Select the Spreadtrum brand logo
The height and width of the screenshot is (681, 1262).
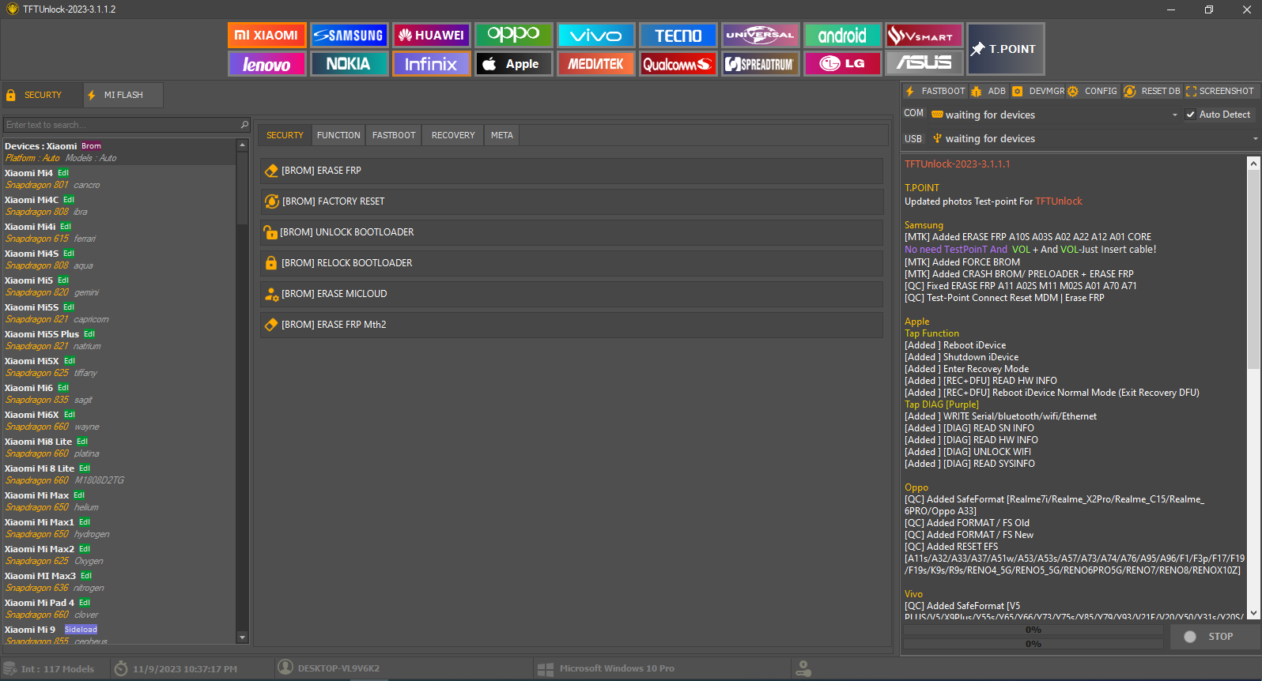point(760,63)
